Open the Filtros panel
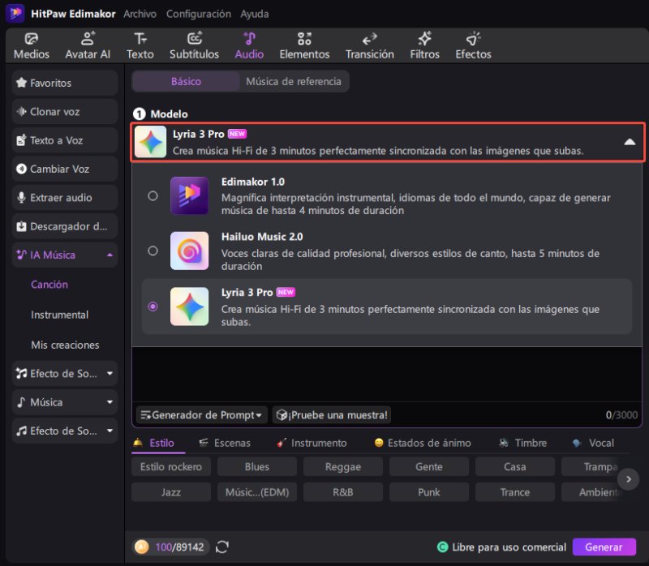 click(424, 46)
